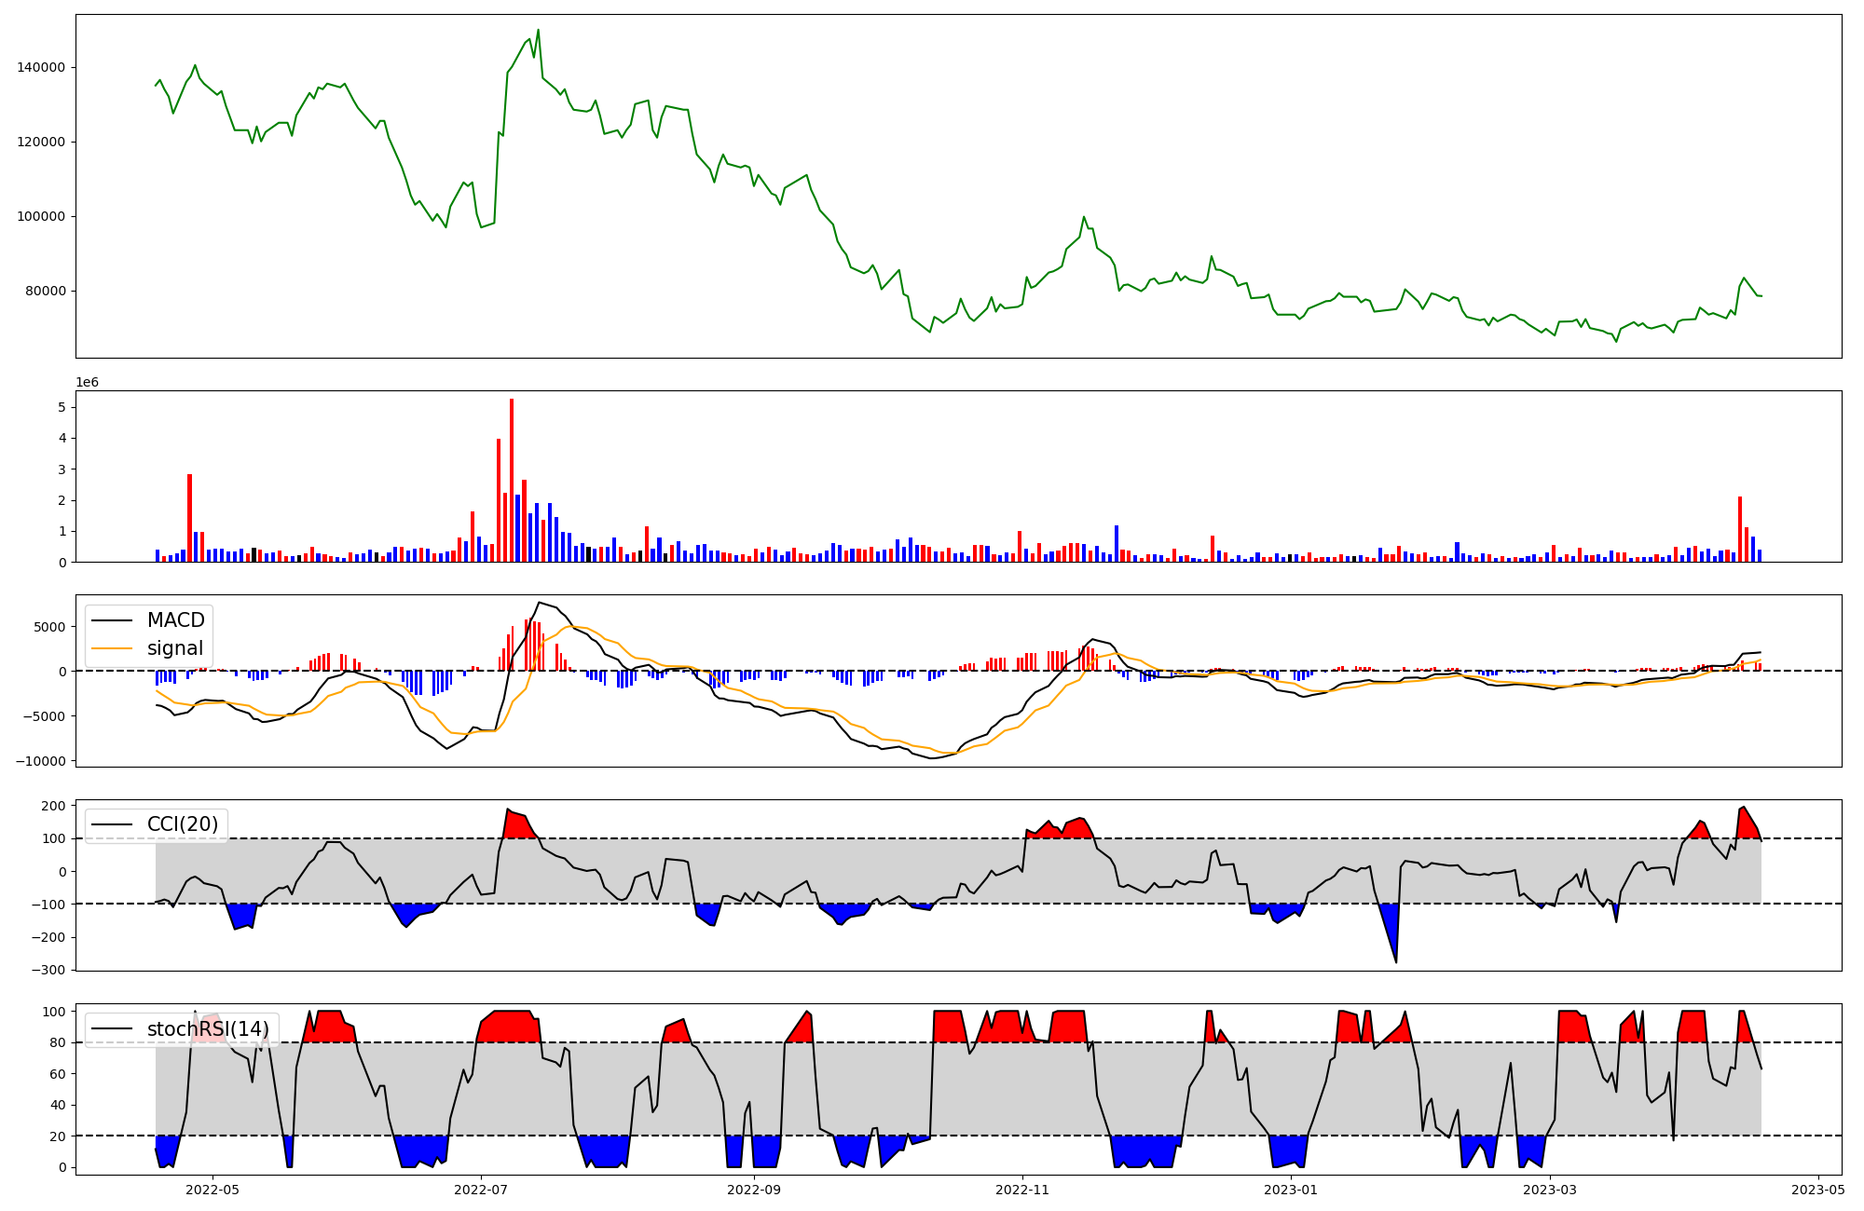Click the 80000 price axis tick label
Image resolution: width=1864 pixels, height=1211 pixels.
[x=45, y=291]
